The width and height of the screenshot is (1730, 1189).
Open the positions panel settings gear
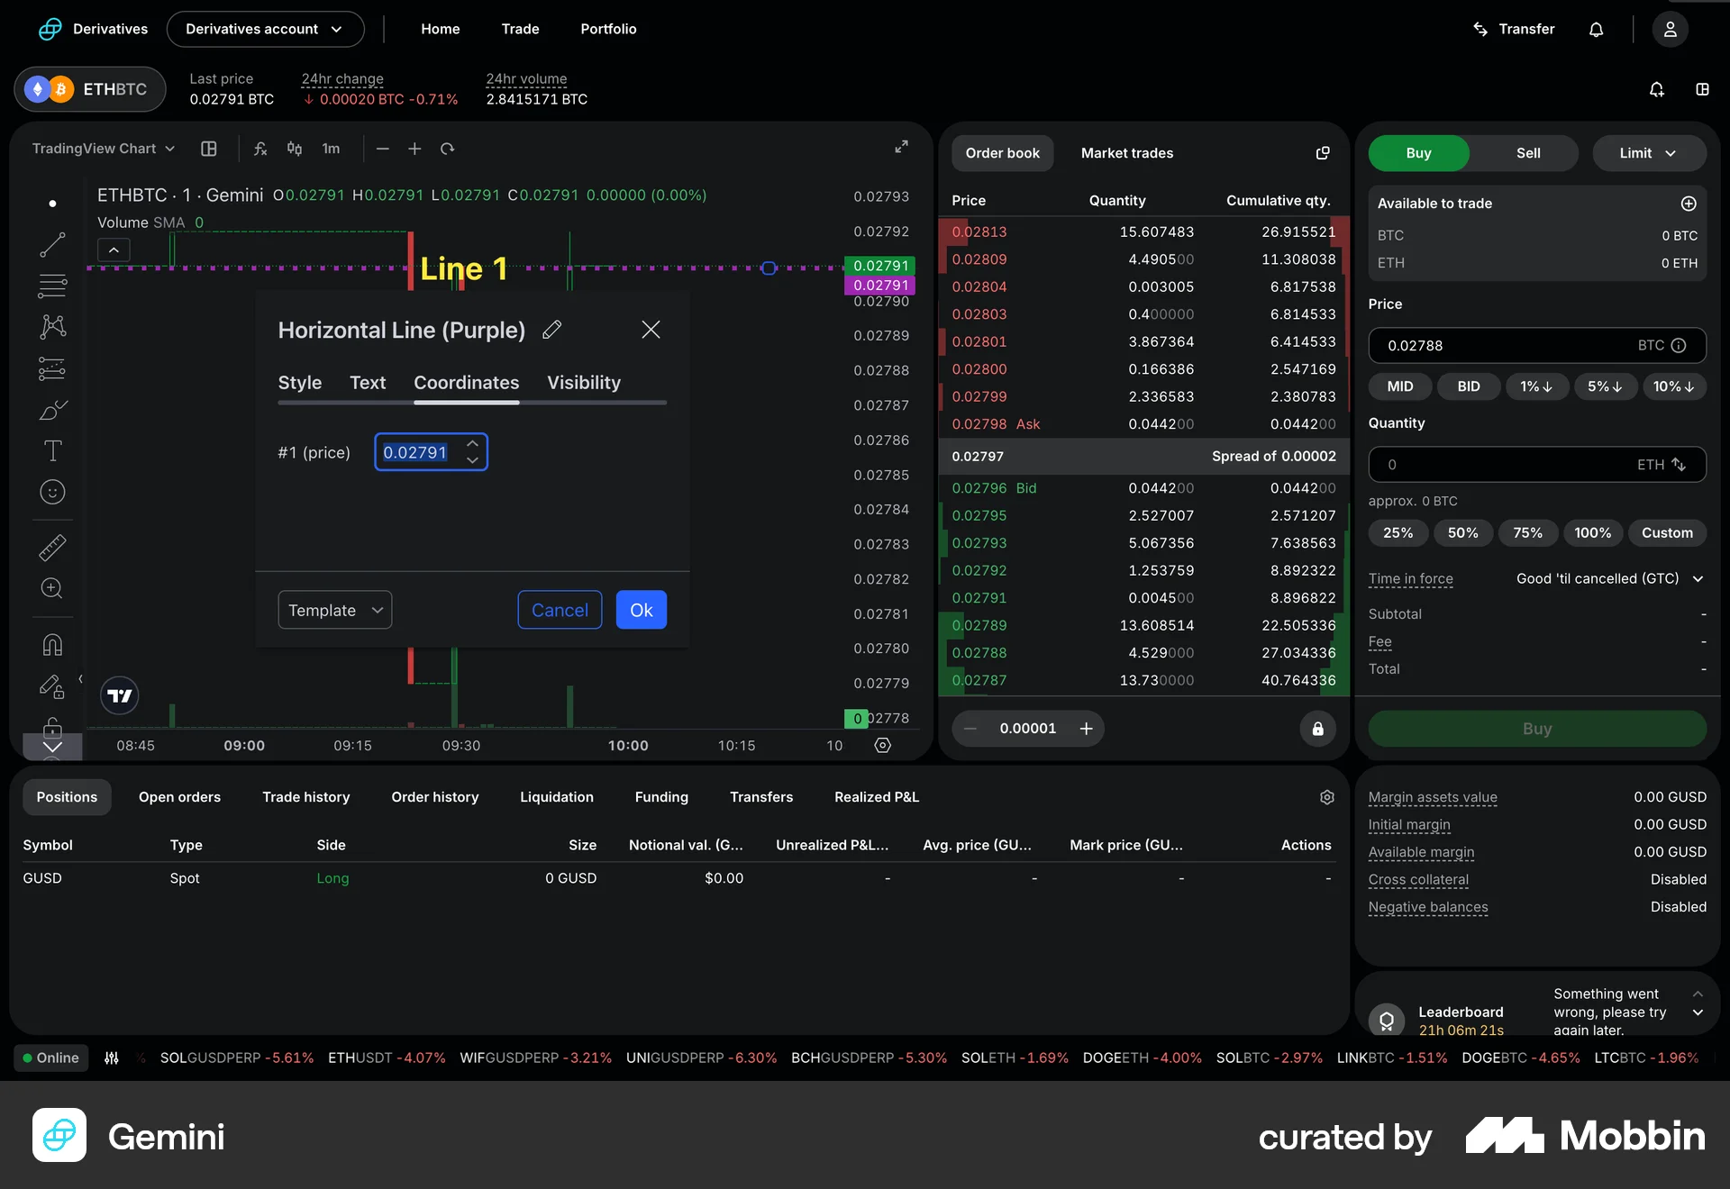pos(1327,797)
